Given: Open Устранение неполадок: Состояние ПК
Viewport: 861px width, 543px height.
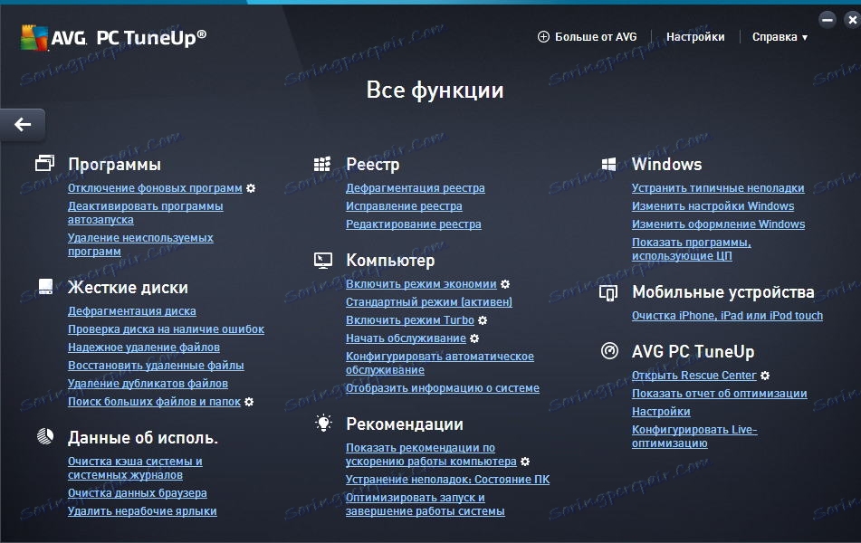Looking at the screenshot, I should [447, 480].
